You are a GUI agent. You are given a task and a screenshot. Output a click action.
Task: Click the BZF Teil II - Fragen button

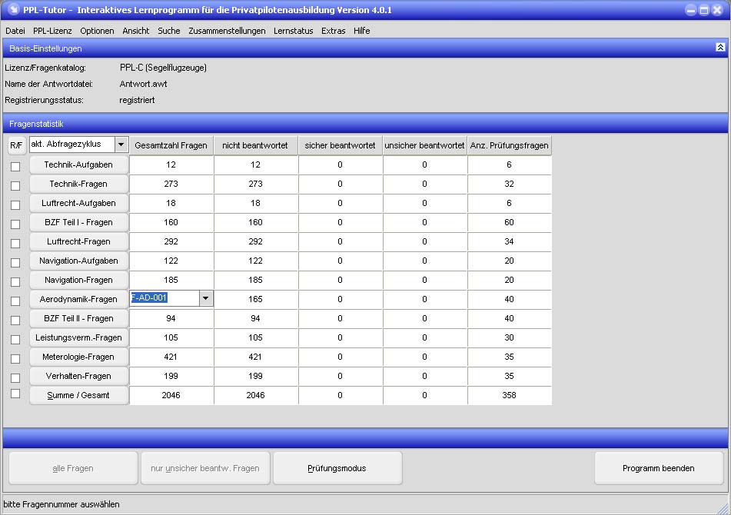tap(78, 318)
